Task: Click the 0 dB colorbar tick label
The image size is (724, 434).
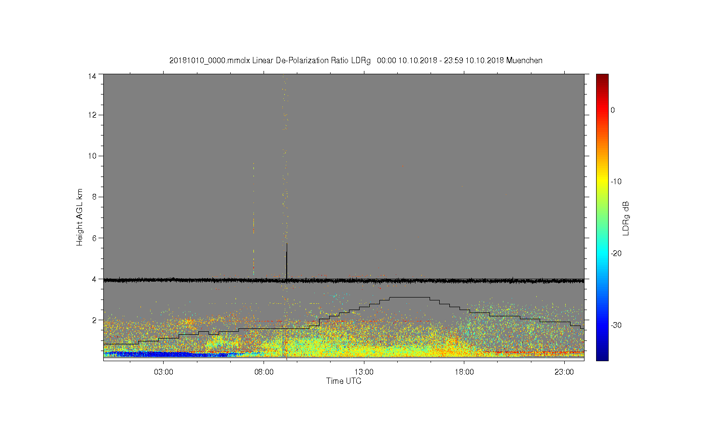Action: (x=613, y=110)
